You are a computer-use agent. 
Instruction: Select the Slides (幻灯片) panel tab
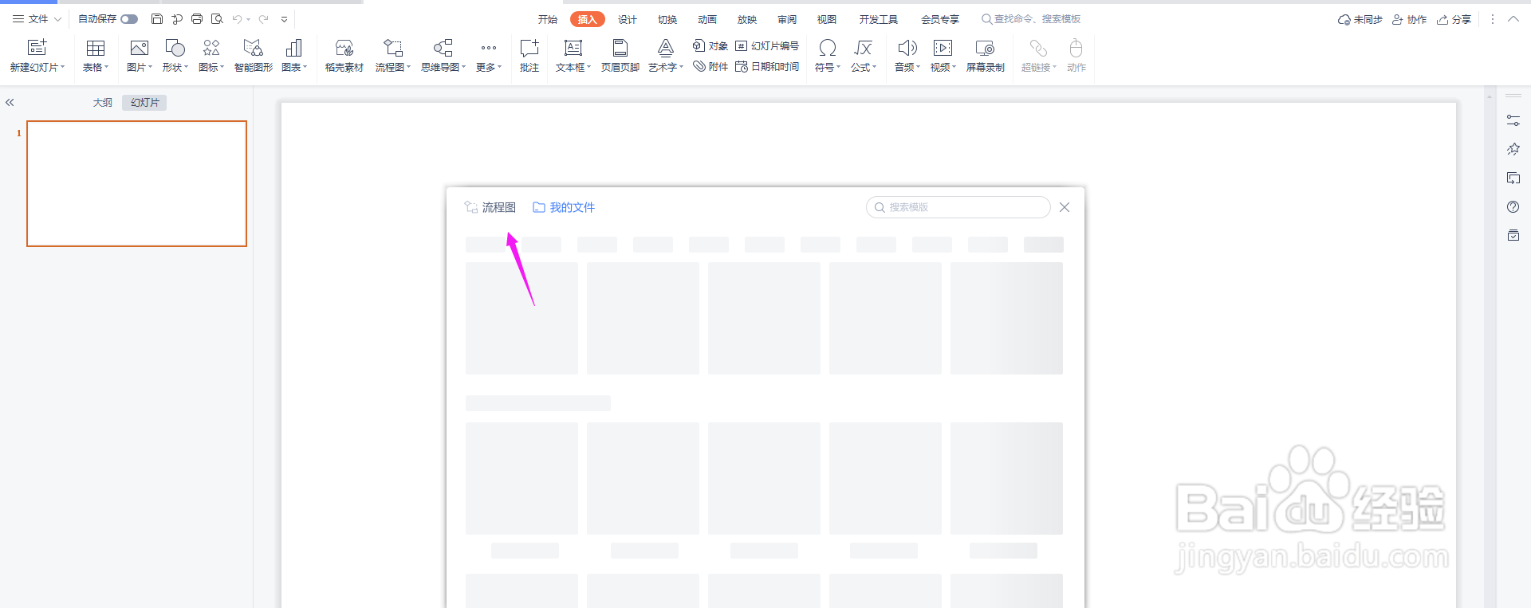(145, 103)
